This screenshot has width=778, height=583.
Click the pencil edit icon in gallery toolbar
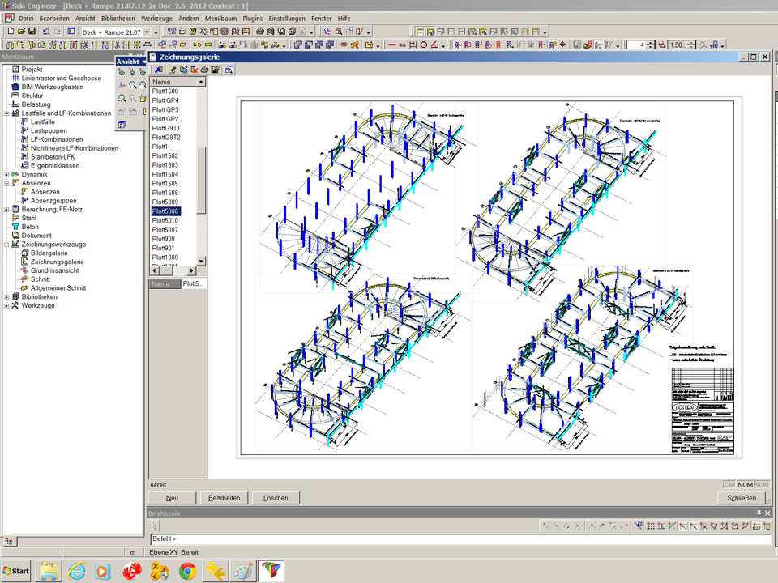173,70
